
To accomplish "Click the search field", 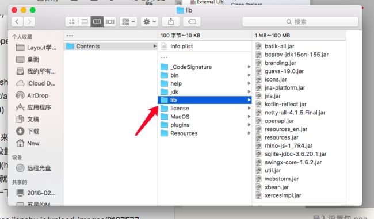I will point(300,22).
